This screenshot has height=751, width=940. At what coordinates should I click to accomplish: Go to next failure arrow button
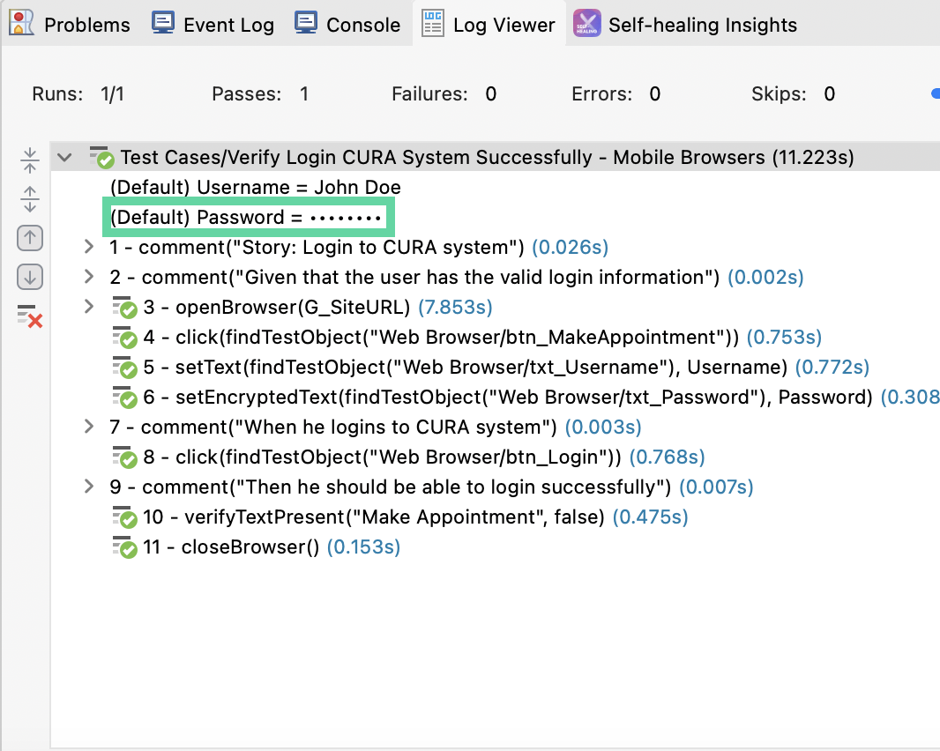30,277
